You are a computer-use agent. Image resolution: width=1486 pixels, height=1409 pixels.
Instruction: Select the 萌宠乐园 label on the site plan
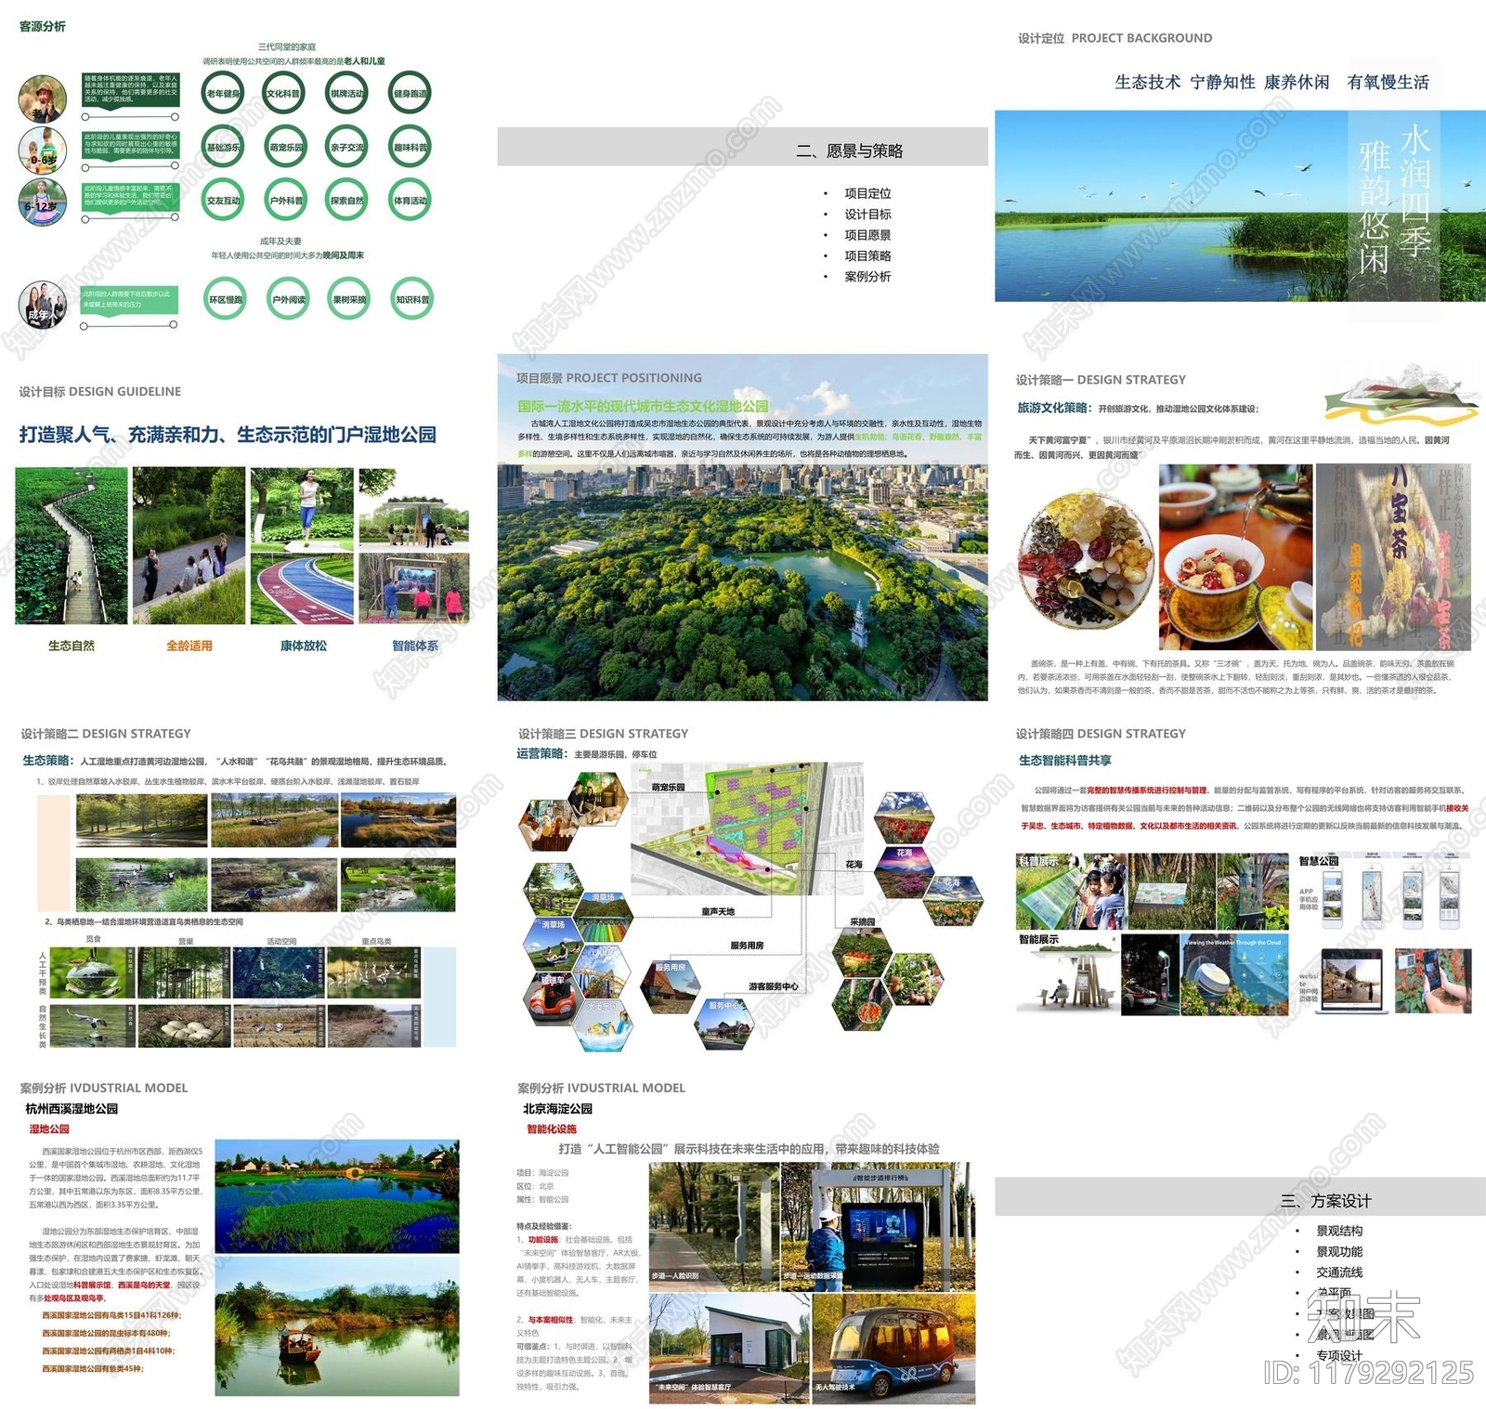(668, 788)
